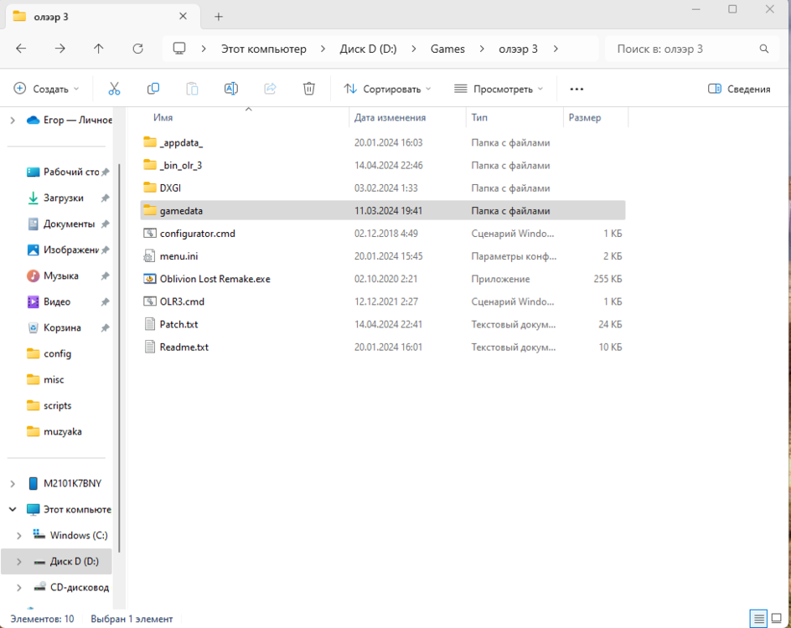Click the search box Поиск в: олээр 3
The height and width of the screenshot is (628, 791).
(683, 49)
